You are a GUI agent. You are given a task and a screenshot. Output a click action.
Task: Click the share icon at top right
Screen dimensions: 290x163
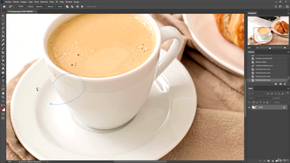pos(287,6)
